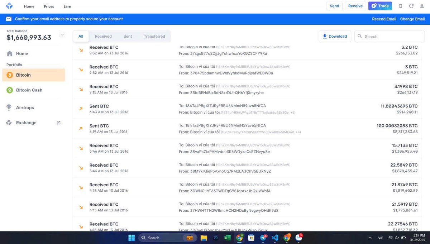Image resolution: width=430 pixels, height=244 pixels.
Task: Click the Trade button
Action: pyautogui.click(x=380, y=6)
